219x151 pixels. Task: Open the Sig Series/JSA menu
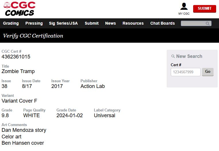click(x=63, y=23)
